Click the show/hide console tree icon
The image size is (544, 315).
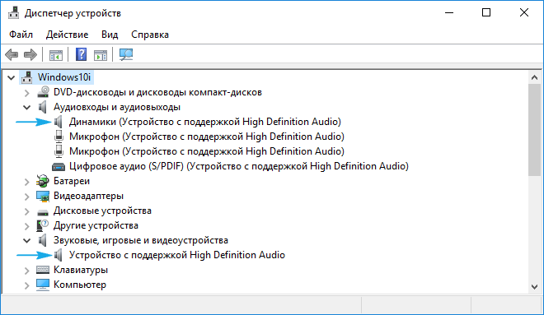56,55
